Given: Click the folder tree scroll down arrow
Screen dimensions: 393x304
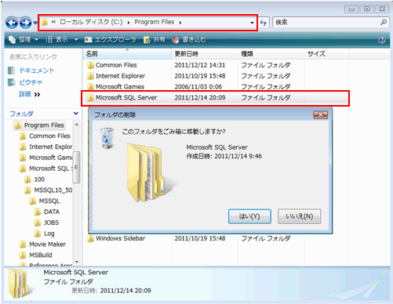Looking at the screenshot, I should 77,262.
